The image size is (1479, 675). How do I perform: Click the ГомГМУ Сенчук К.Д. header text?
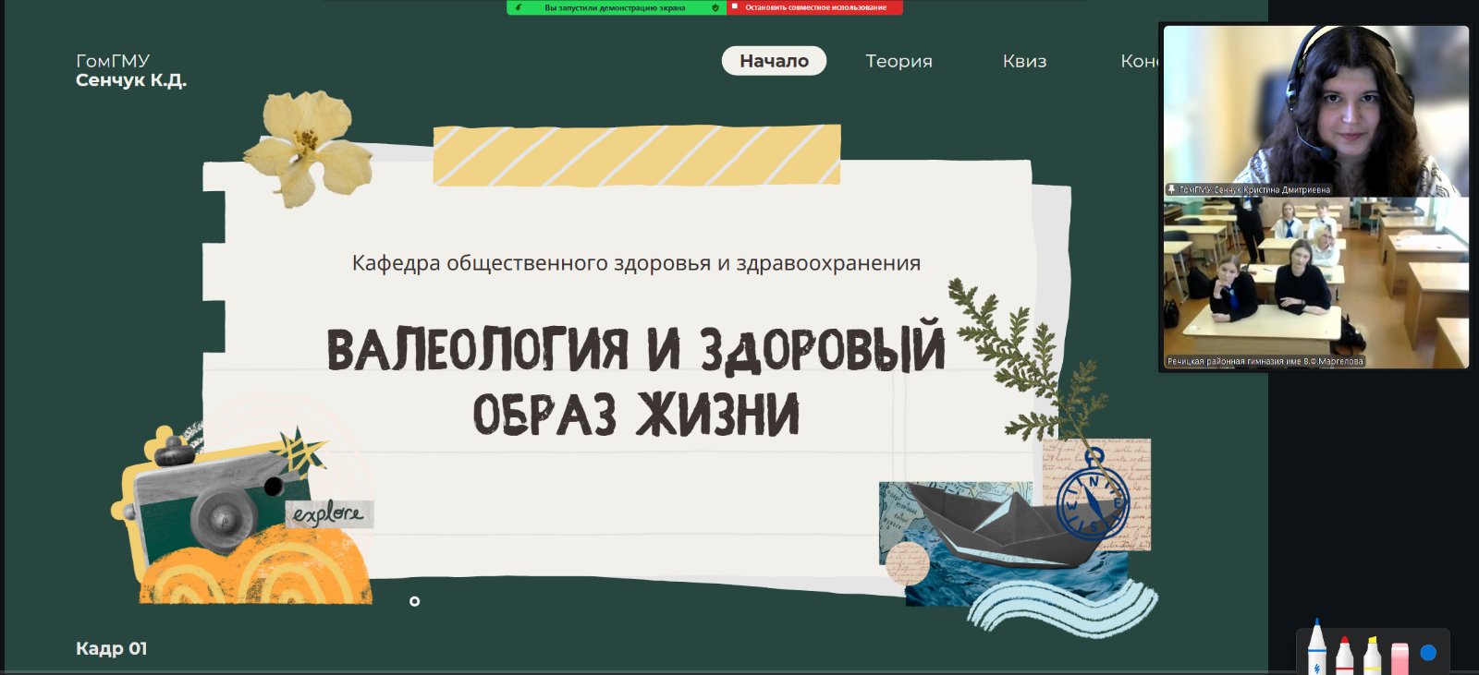tap(130, 70)
